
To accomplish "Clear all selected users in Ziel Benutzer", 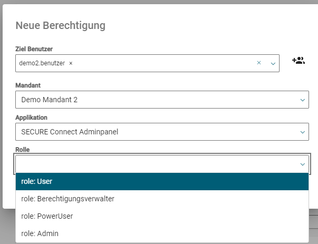I will click(x=259, y=63).
